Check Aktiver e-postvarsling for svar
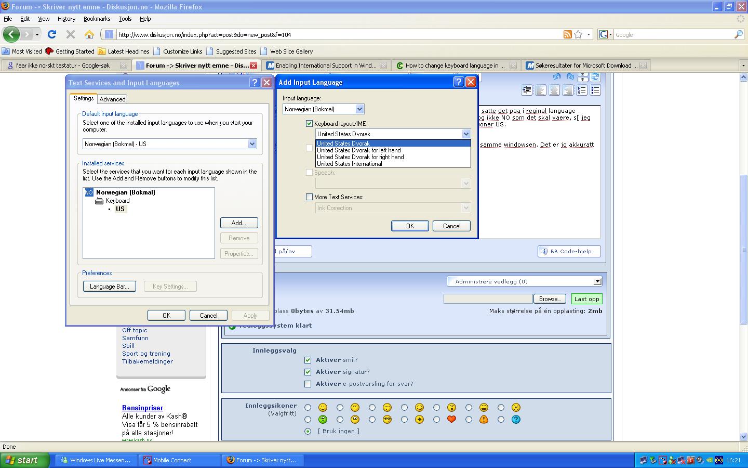This screenshot has width=748, height=468. (308, 384)
